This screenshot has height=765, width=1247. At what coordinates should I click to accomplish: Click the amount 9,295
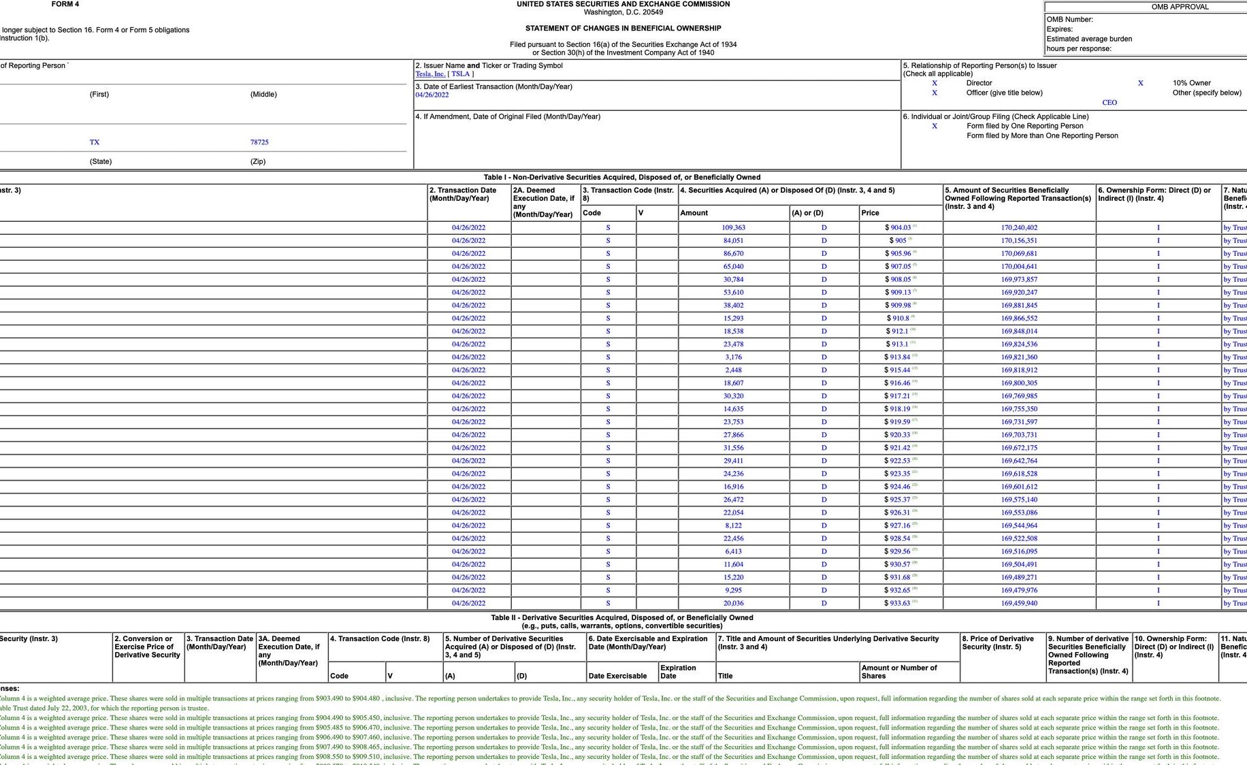point(734,590)
